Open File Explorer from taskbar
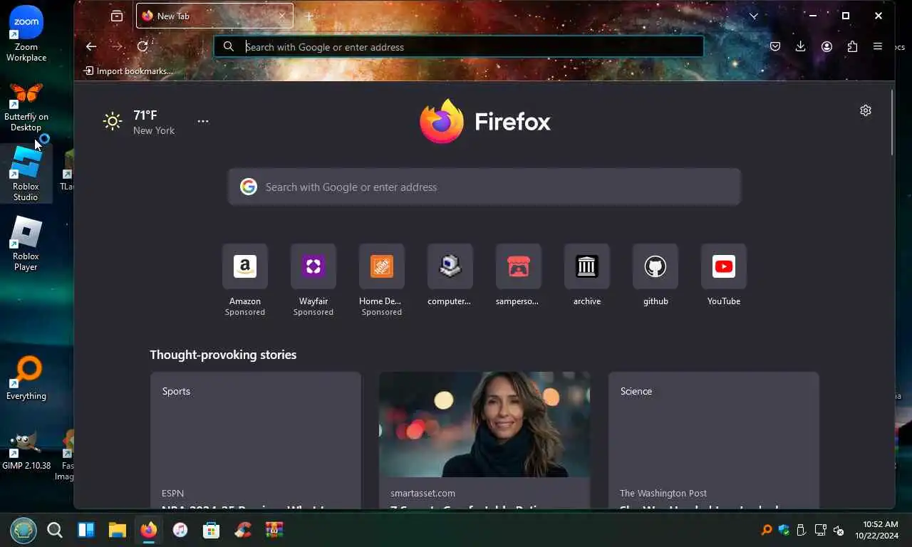The image size is (912, 547). [x=118, y=530]
